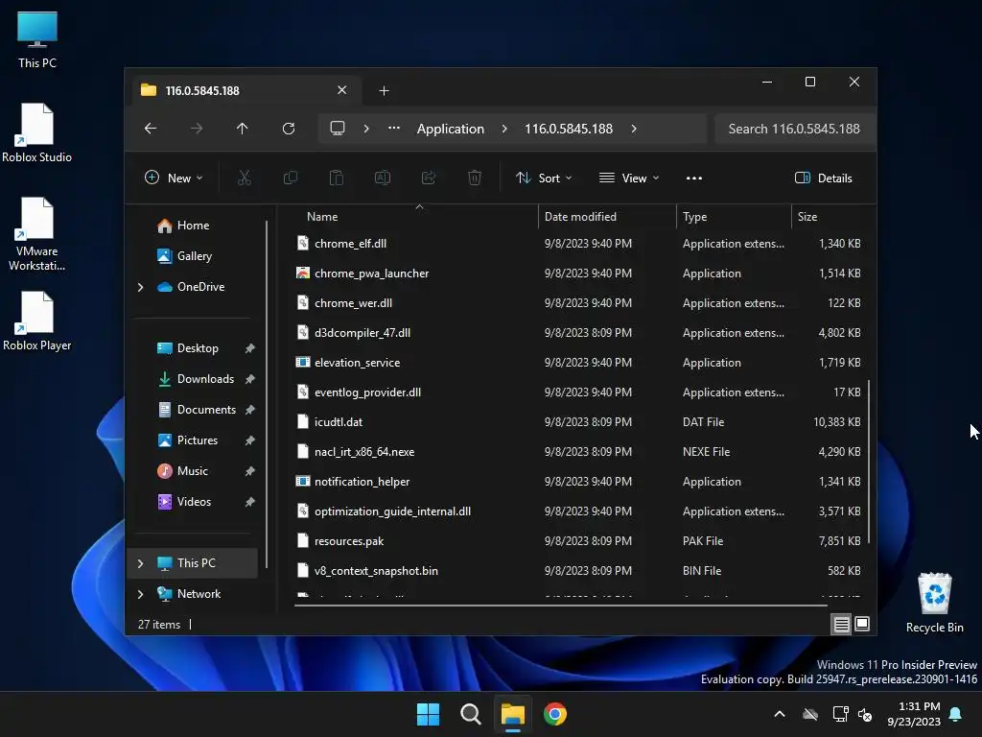This screenshot has height=737, width=982.
Task: Click the Cut scissors icon
Action: [x=245, y=178]
